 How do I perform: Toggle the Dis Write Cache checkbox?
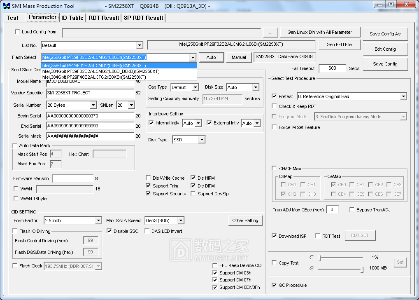(149, 178)
